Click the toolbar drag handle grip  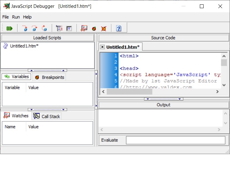coord(2,28)
